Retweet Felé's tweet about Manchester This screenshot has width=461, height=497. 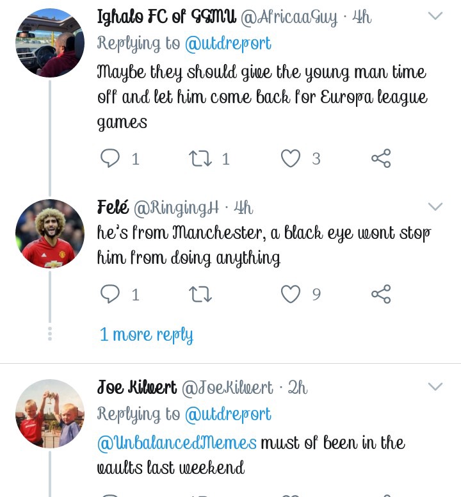[201, 294]
